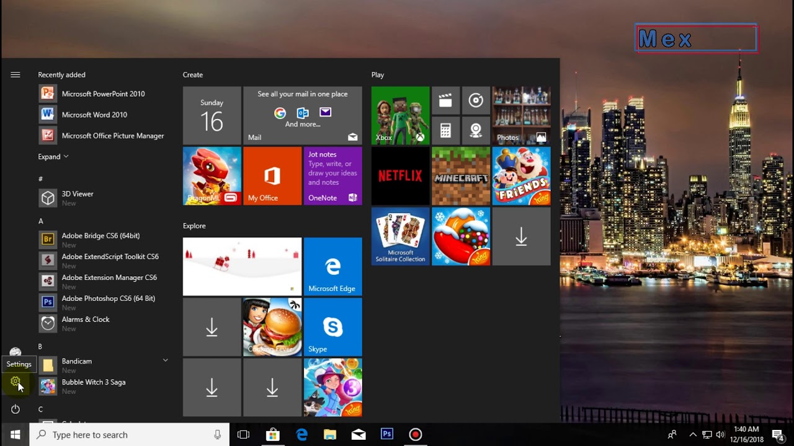Open the DragonML game tile
Image resolution: width=794 pixels, height=446 pixels.
pyautogui.click(x=212, y=176)
